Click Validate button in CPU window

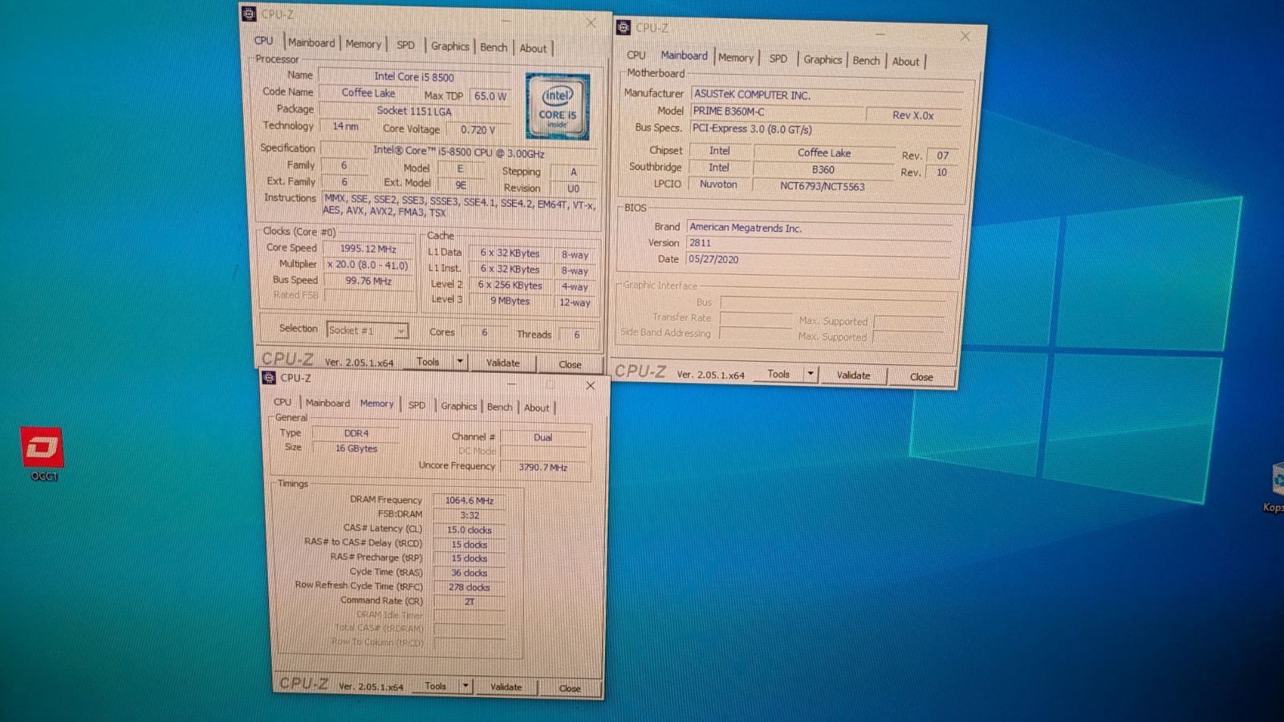tap(503, 363)
